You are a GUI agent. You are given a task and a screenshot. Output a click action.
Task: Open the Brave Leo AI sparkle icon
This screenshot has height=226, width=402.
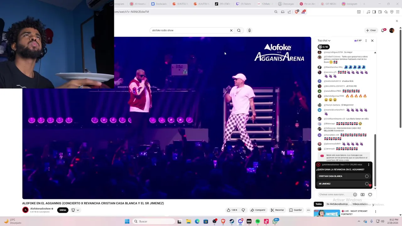[386, 12]
